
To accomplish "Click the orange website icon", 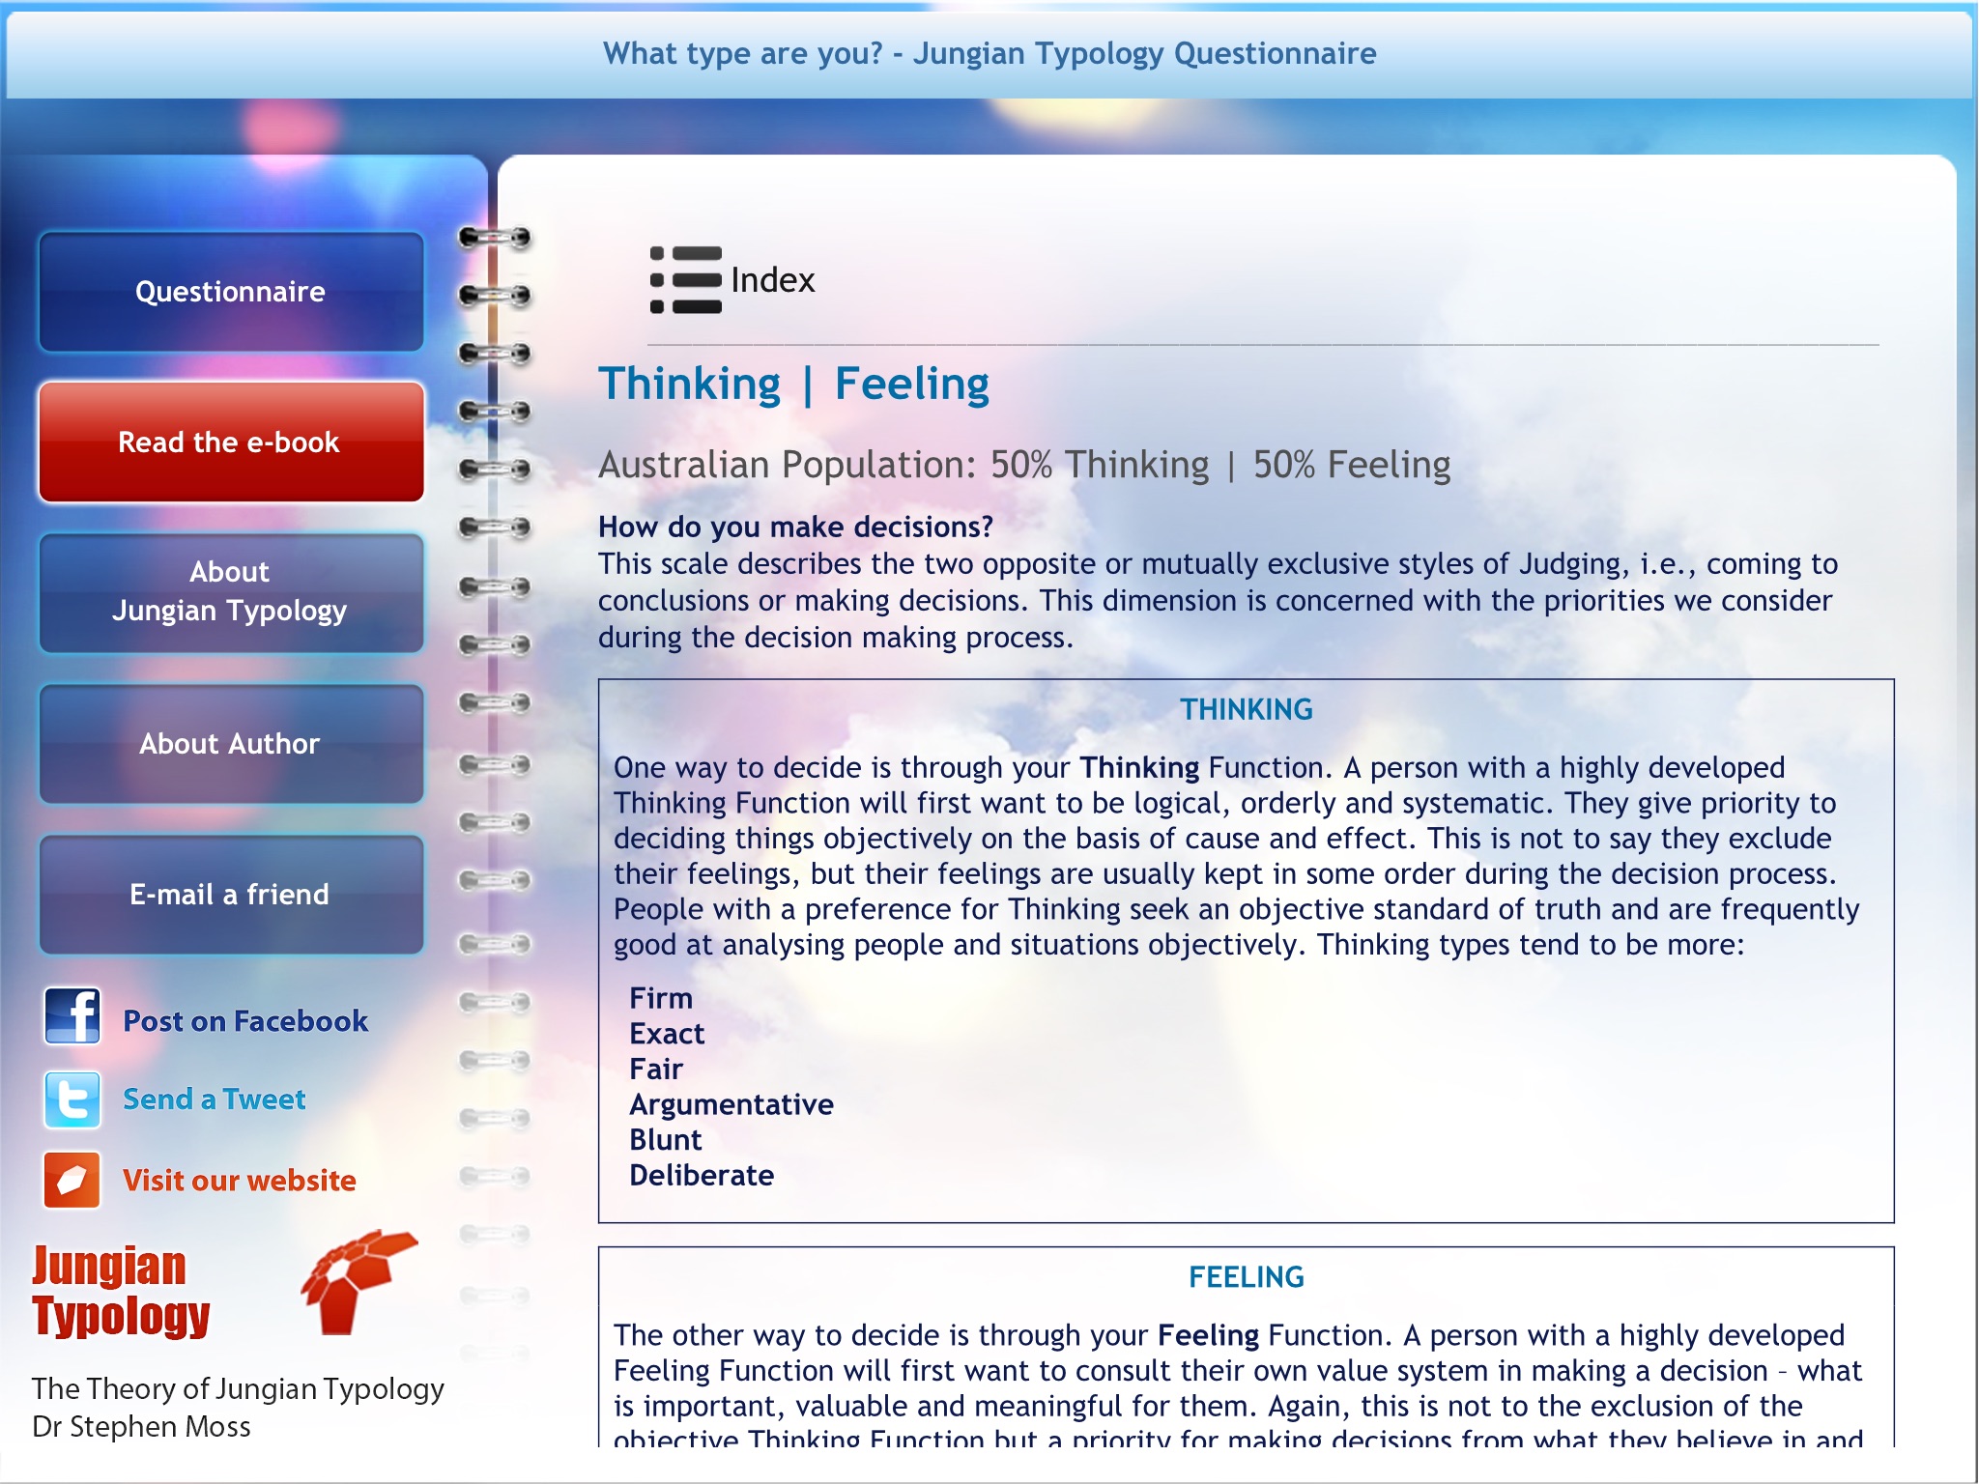I will (72, 1180).
